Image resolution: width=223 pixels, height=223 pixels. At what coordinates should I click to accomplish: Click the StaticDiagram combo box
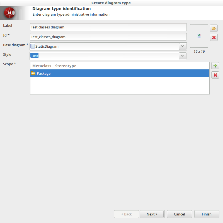tap(106, 46)
